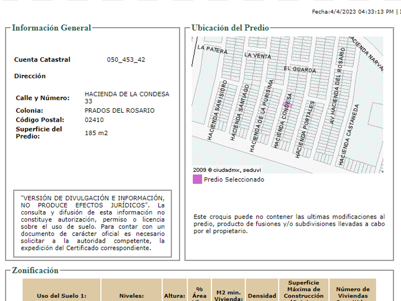
Task: Click the Superficie Máxima de Construcción header
Action: coord(304,290)
